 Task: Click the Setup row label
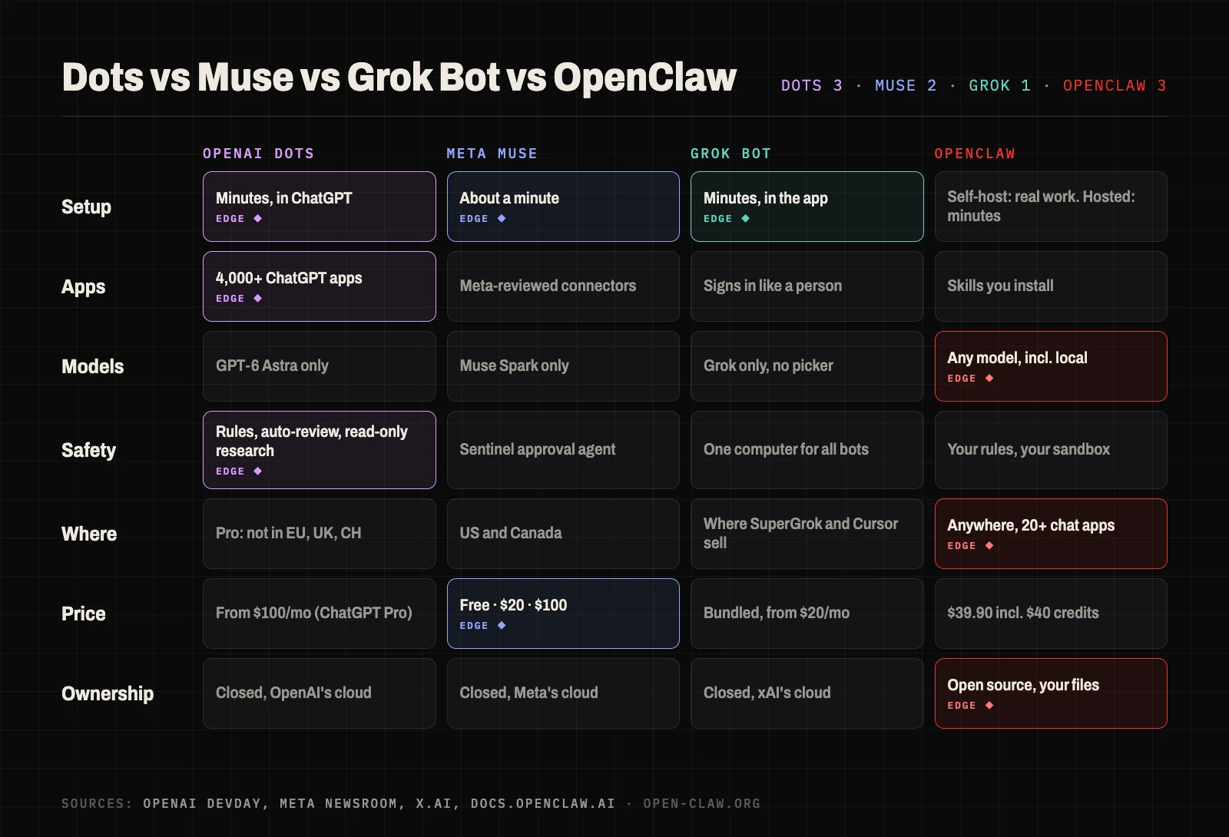[x=86, y=207]
